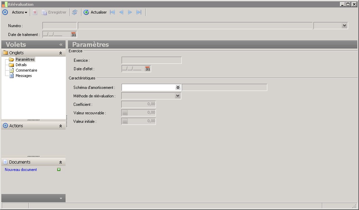This screenshot has height=210, width=359.
Task: Click the Messages document icon
Action: tap(12, 76)
